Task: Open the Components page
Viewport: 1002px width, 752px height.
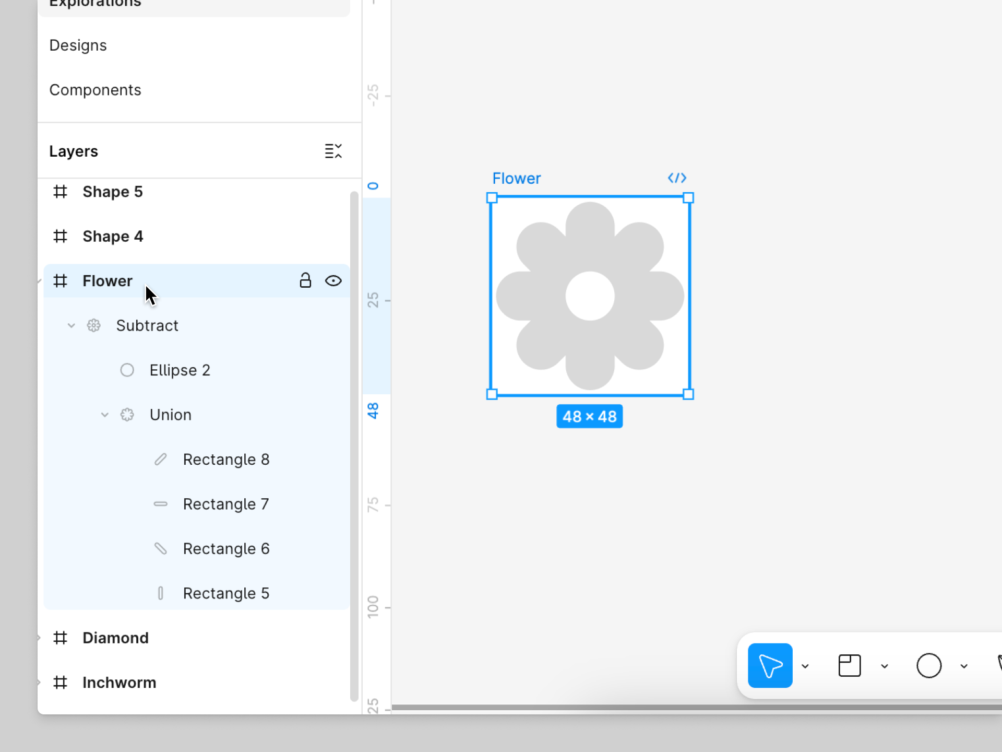Action: 95,90
